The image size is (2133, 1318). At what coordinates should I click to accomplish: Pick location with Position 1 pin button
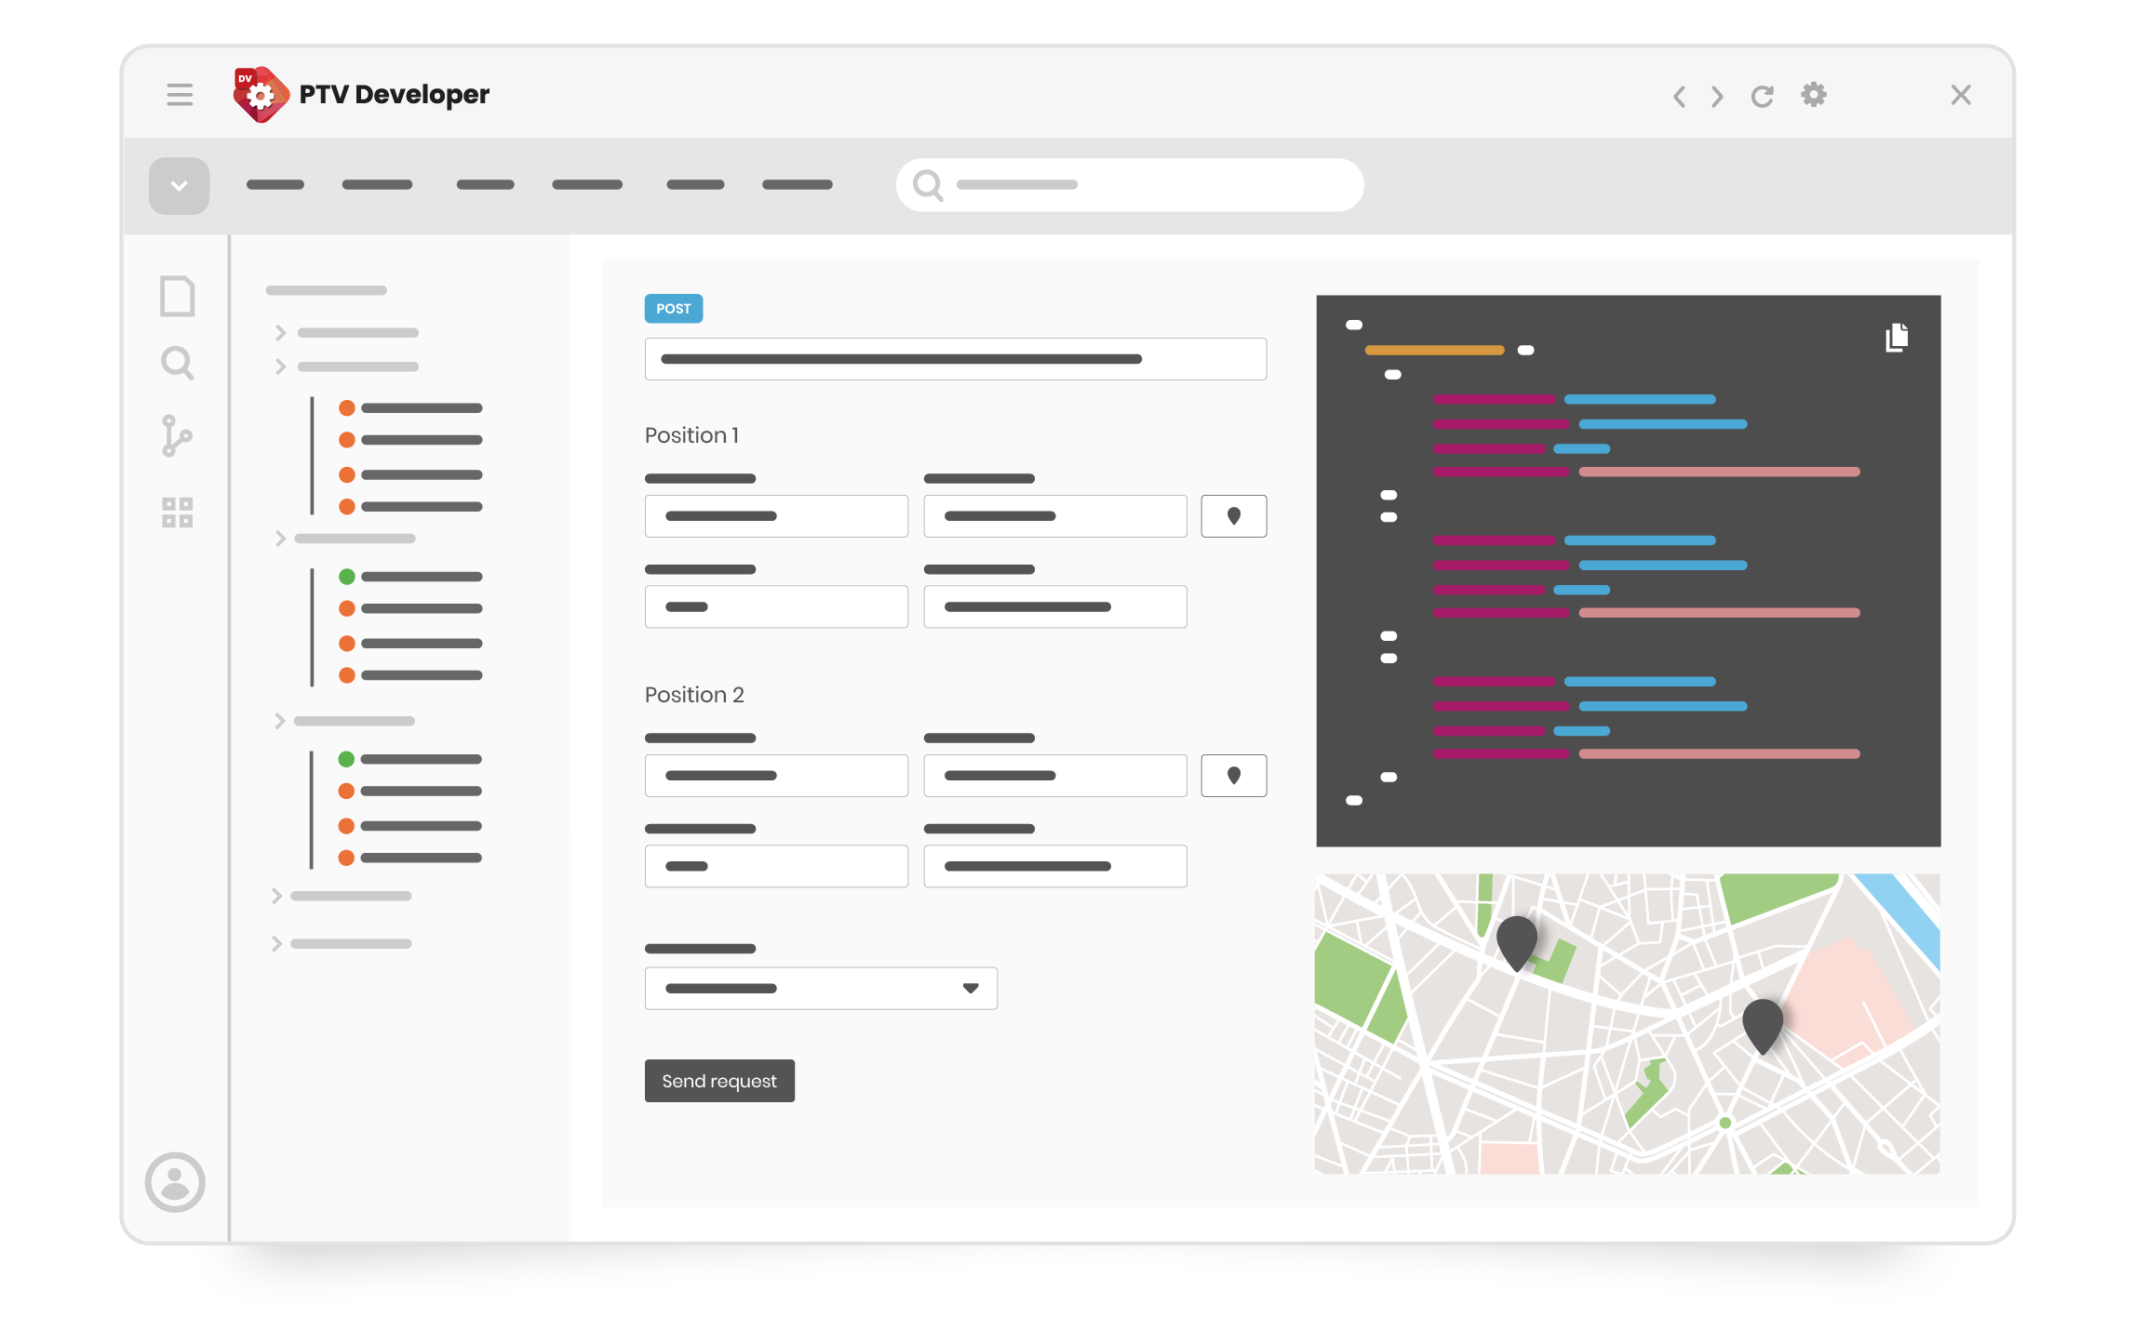click(x=1233, y=516)
